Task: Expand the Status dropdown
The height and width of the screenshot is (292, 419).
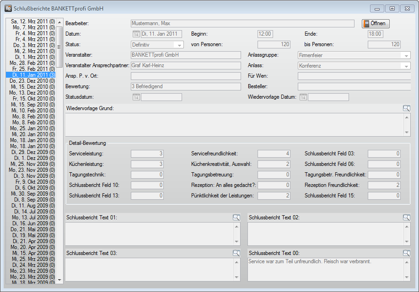Action: [178, 45]
